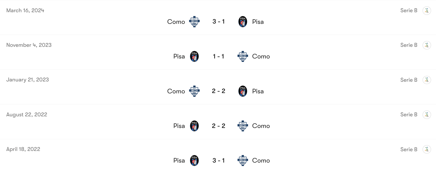Open the Serie B link for the March 16 match
The image size is (436, 171).
tap(409, 10)
